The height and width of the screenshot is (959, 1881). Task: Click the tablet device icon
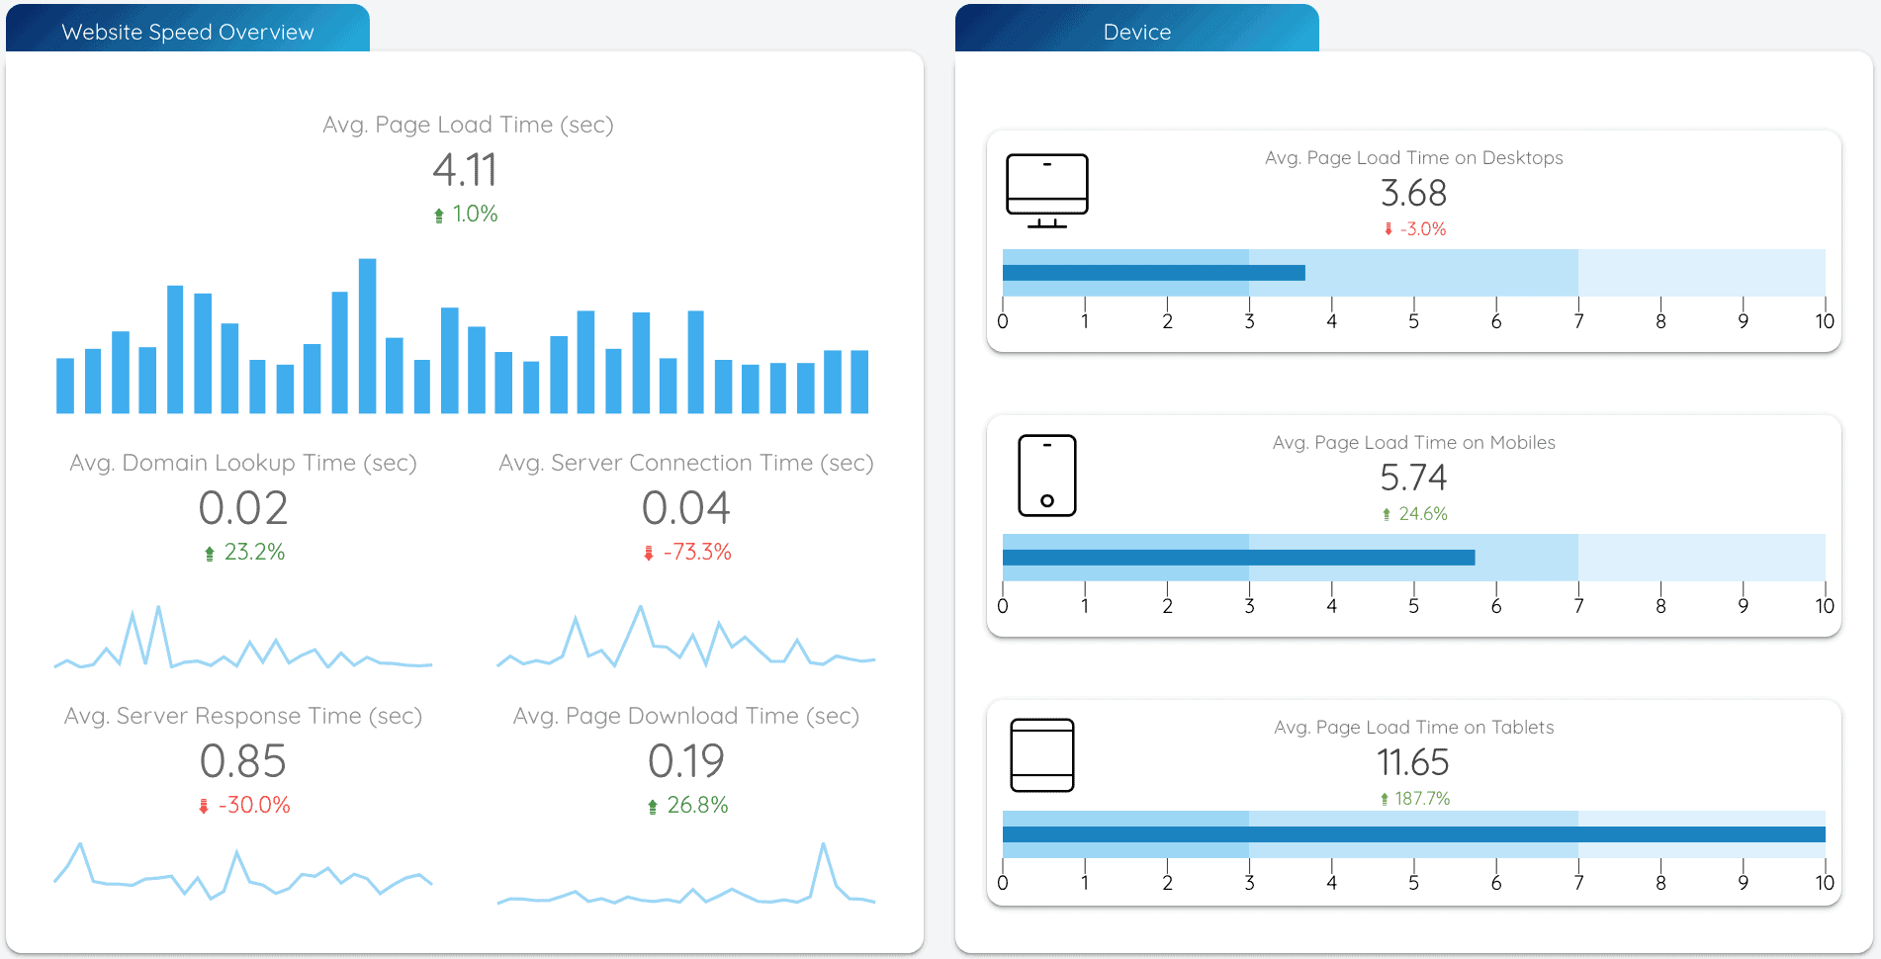[1041, 756]
